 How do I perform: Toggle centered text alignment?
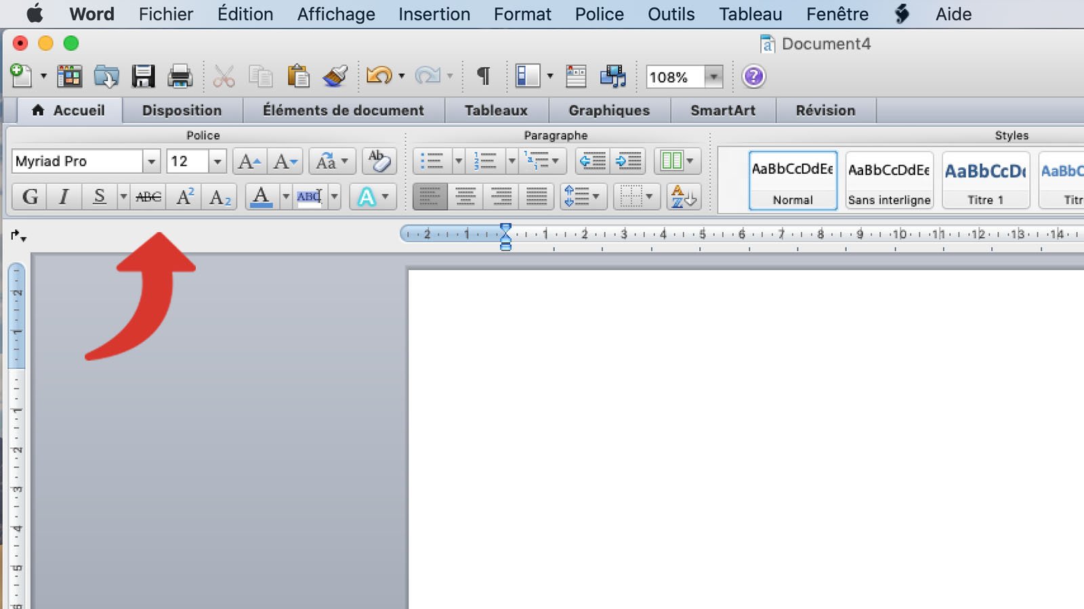pyautogui.click(x=465, y=197)
